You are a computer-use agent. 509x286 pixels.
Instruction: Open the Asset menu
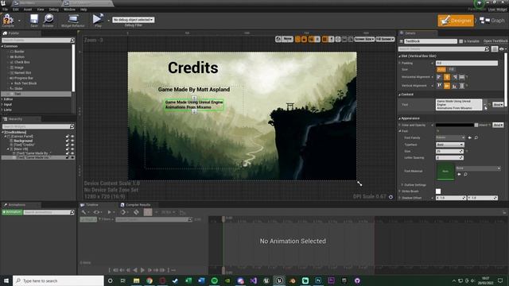pos(28,10)
